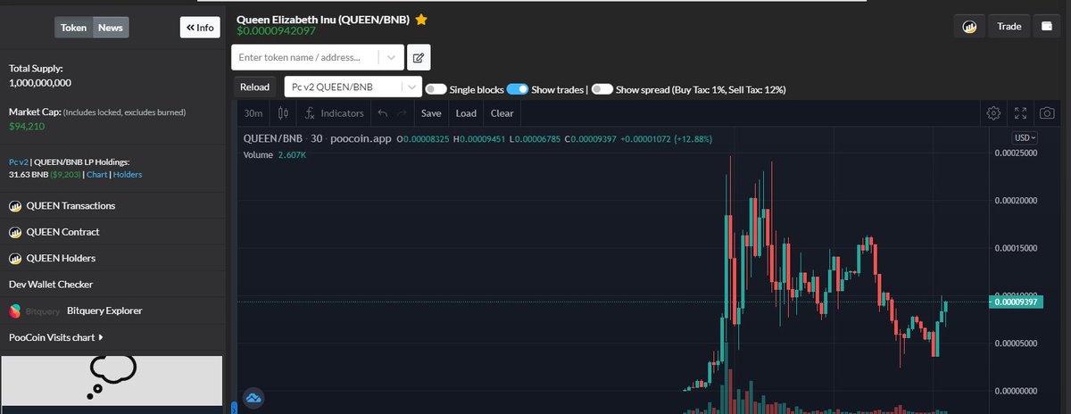Viewport: 1071px width, 414px height.
Task: Expand the PooCoin Visits chart section
Action: pos(55,337)
